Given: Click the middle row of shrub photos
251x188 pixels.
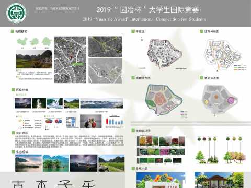Looking at the screenshot, I should [x=161, y=151].
